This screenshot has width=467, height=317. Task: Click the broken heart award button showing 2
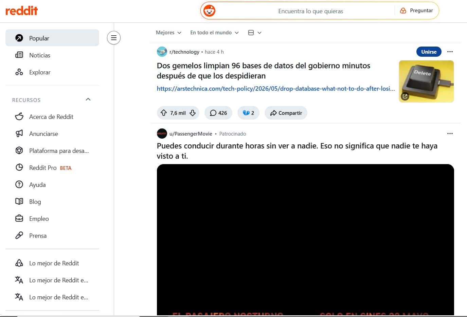pos(248,113)
